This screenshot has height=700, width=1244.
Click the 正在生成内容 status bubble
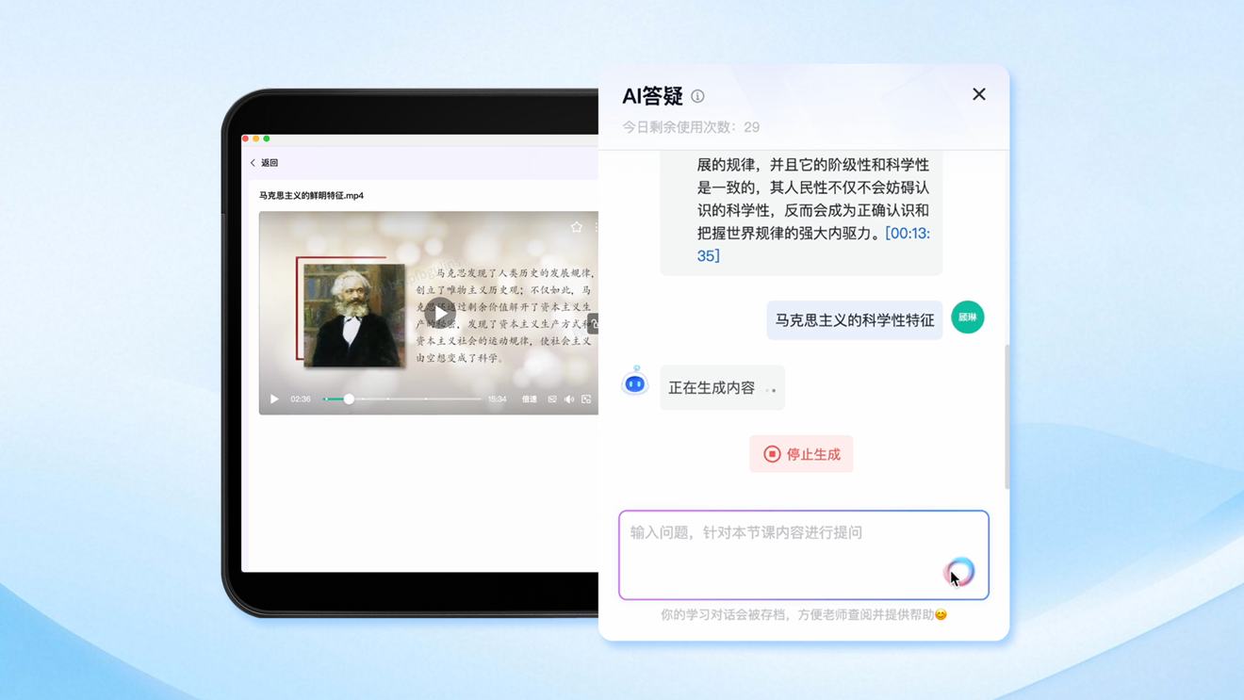pyautogui.click(x=722, y=387)
